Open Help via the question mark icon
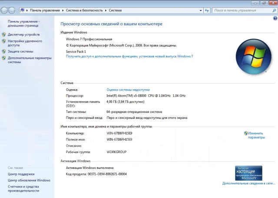This screenshot has height=198, width=278. [275, 18]
